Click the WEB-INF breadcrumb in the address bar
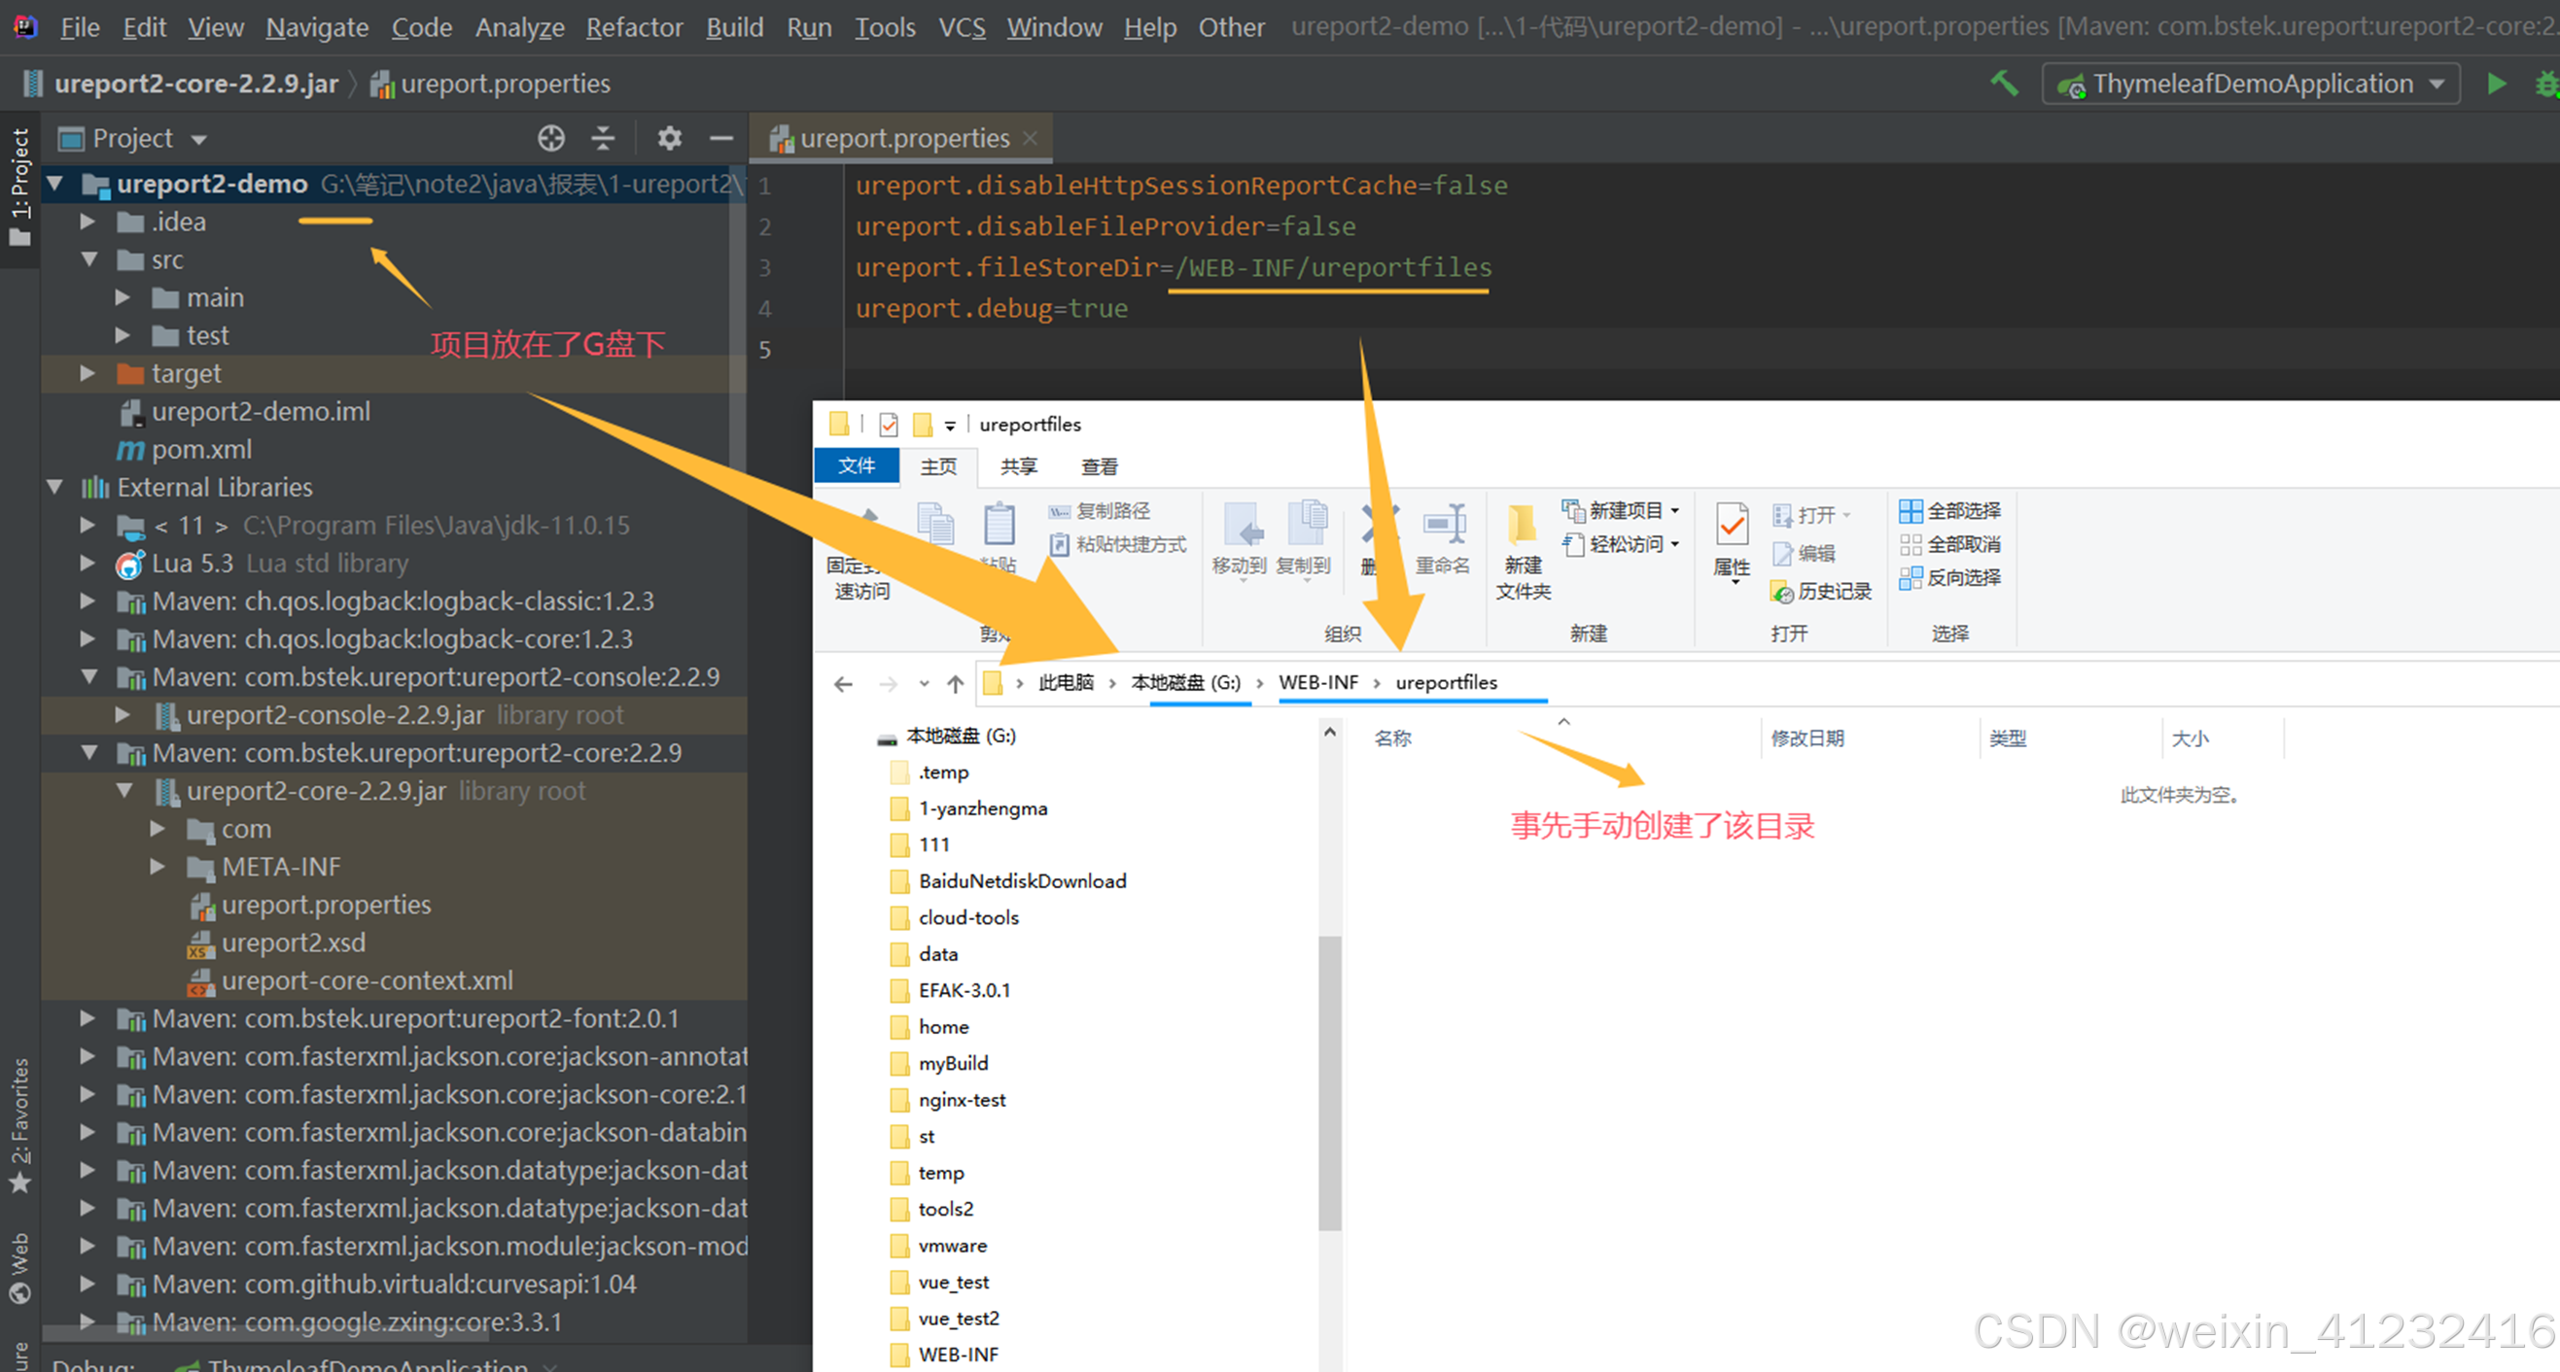2560x1372 pixels. pyautogui.click(x=1317, y=682)
